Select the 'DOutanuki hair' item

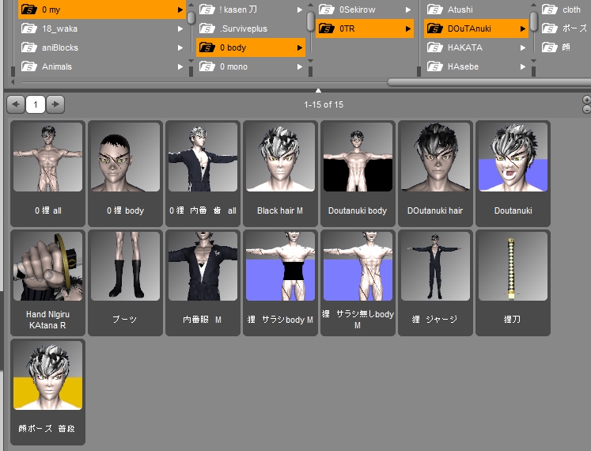[435, 173]
